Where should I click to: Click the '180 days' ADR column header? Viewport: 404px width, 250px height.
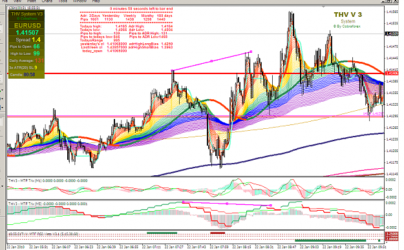[x=164, y=15]
